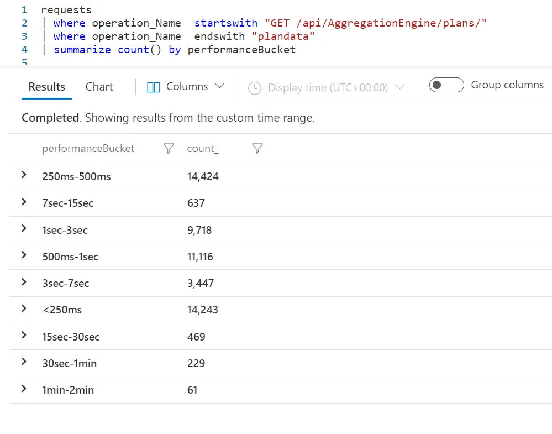Image resolution: width=552 pixels, height=434 pixels.
Task: Click the performanceBucket column filter icon
Action: point(169,148)
